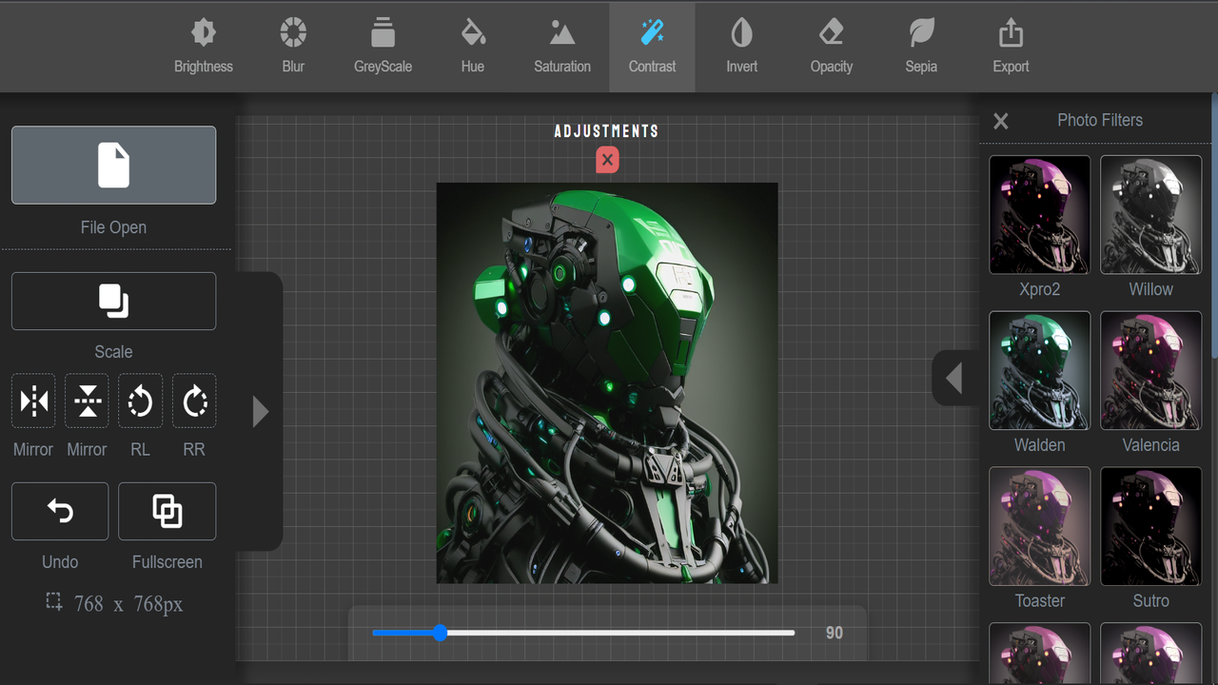Screen dimensions: 1218x685
Task: Mirror the image vertically
Action: [x=87, y=401]
